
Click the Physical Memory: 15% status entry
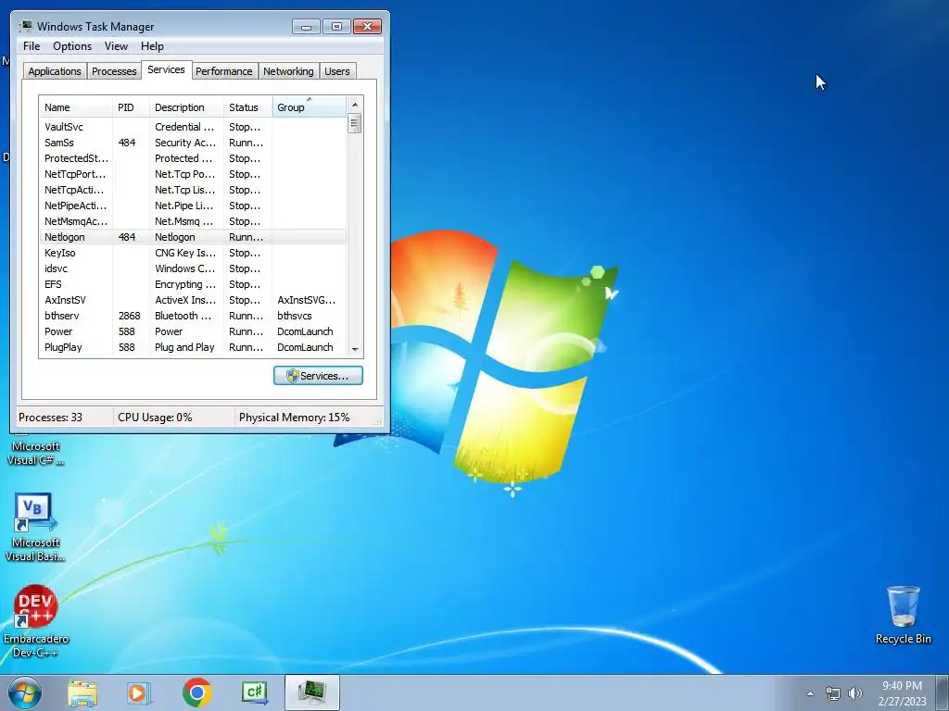pos(294,418)
